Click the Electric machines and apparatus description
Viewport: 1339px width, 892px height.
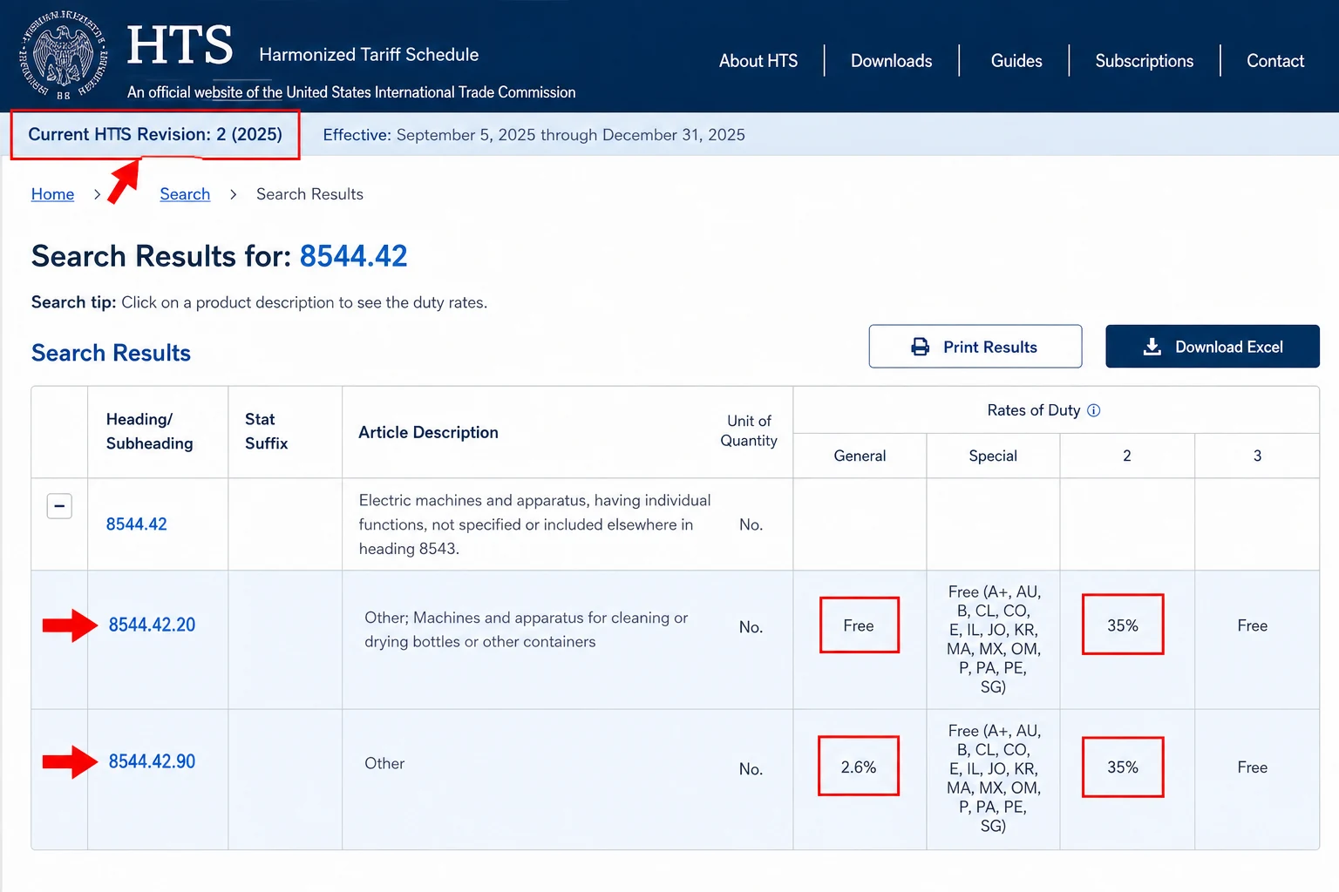pyautogui.click(x=534, y=524)
